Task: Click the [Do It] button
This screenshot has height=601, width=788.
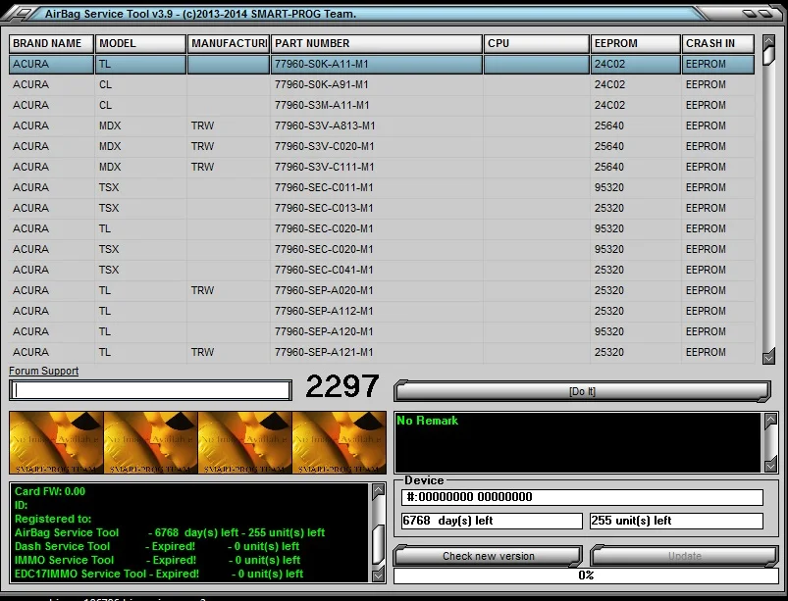Action: (x=582, y=391)
